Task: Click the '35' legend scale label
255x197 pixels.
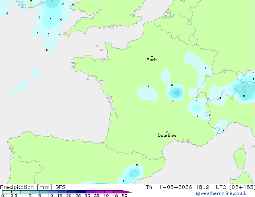Action: [x=97, y=195]
